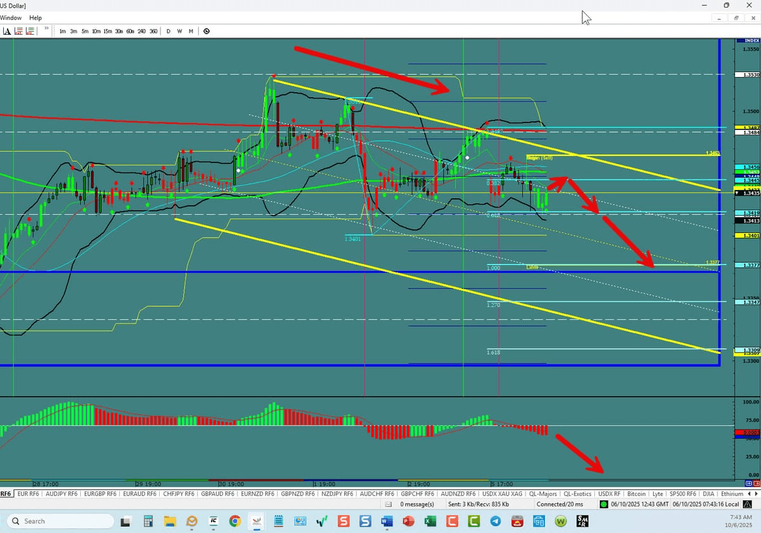This screenshot has height=533, width=761.
Task: Click the monthly 'M' timeframe button
Action: click(191, 31)
